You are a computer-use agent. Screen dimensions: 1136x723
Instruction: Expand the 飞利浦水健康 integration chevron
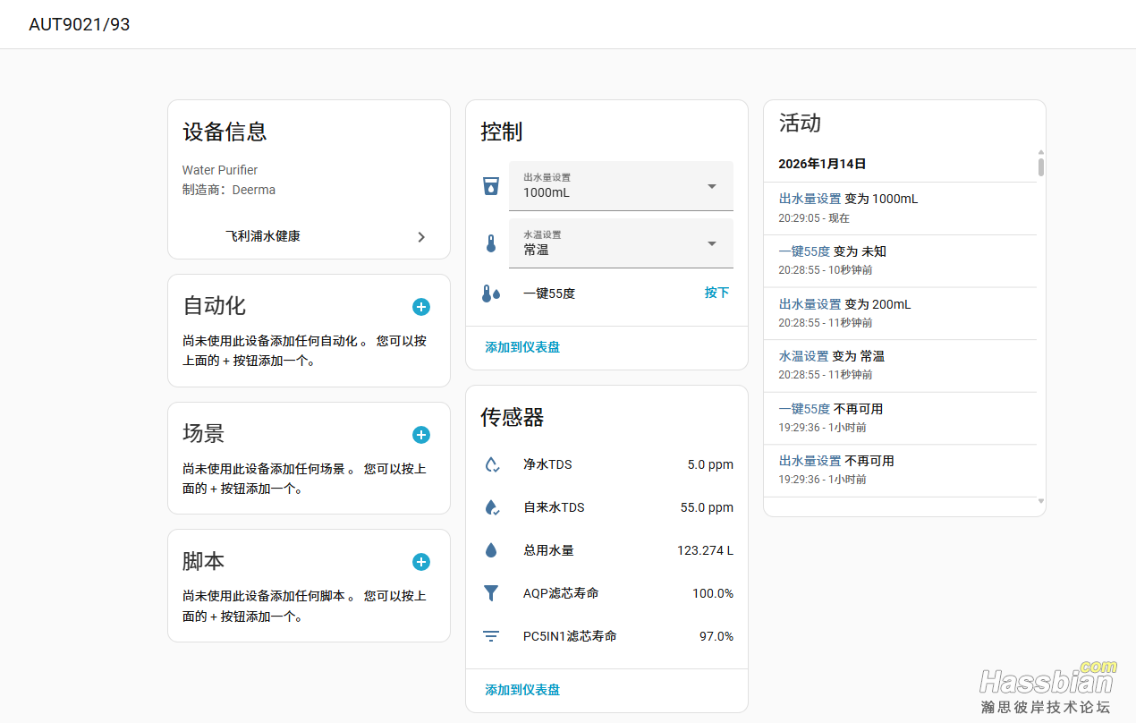[x=421, y=237]
